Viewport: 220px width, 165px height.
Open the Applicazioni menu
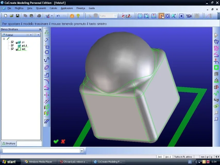(67, 8)
